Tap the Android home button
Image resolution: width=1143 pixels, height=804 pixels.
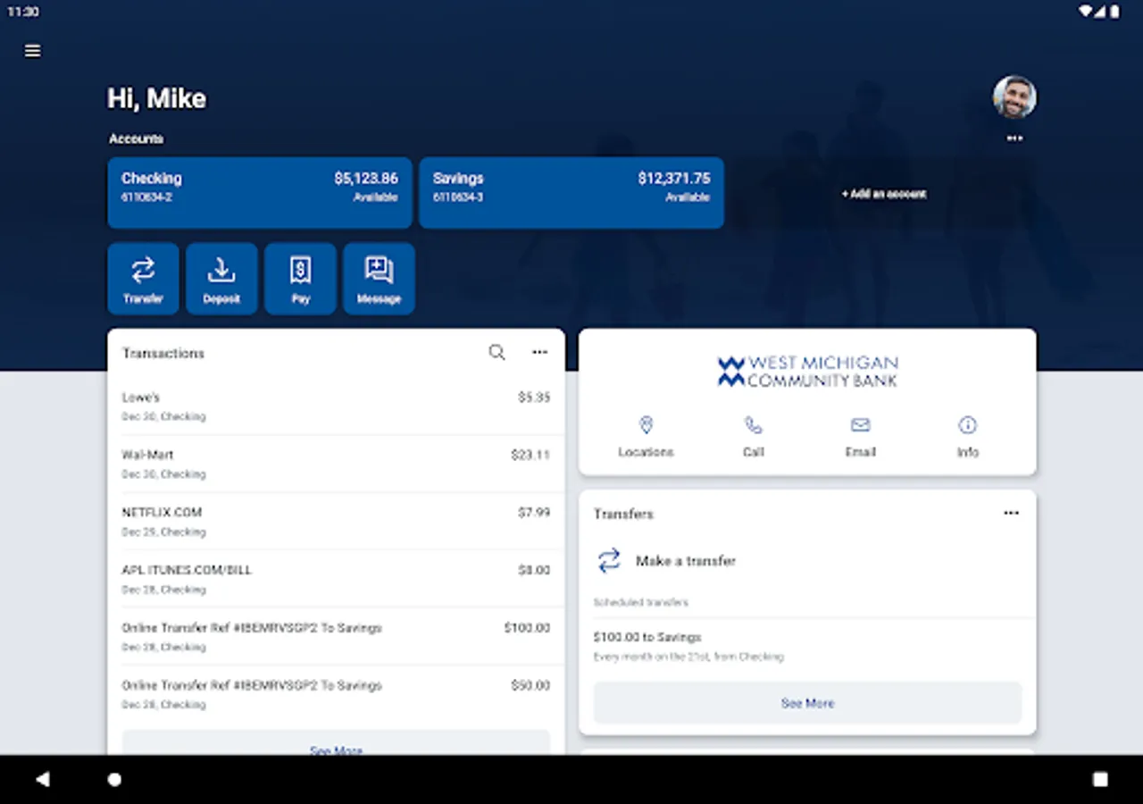tap(114, 779)
